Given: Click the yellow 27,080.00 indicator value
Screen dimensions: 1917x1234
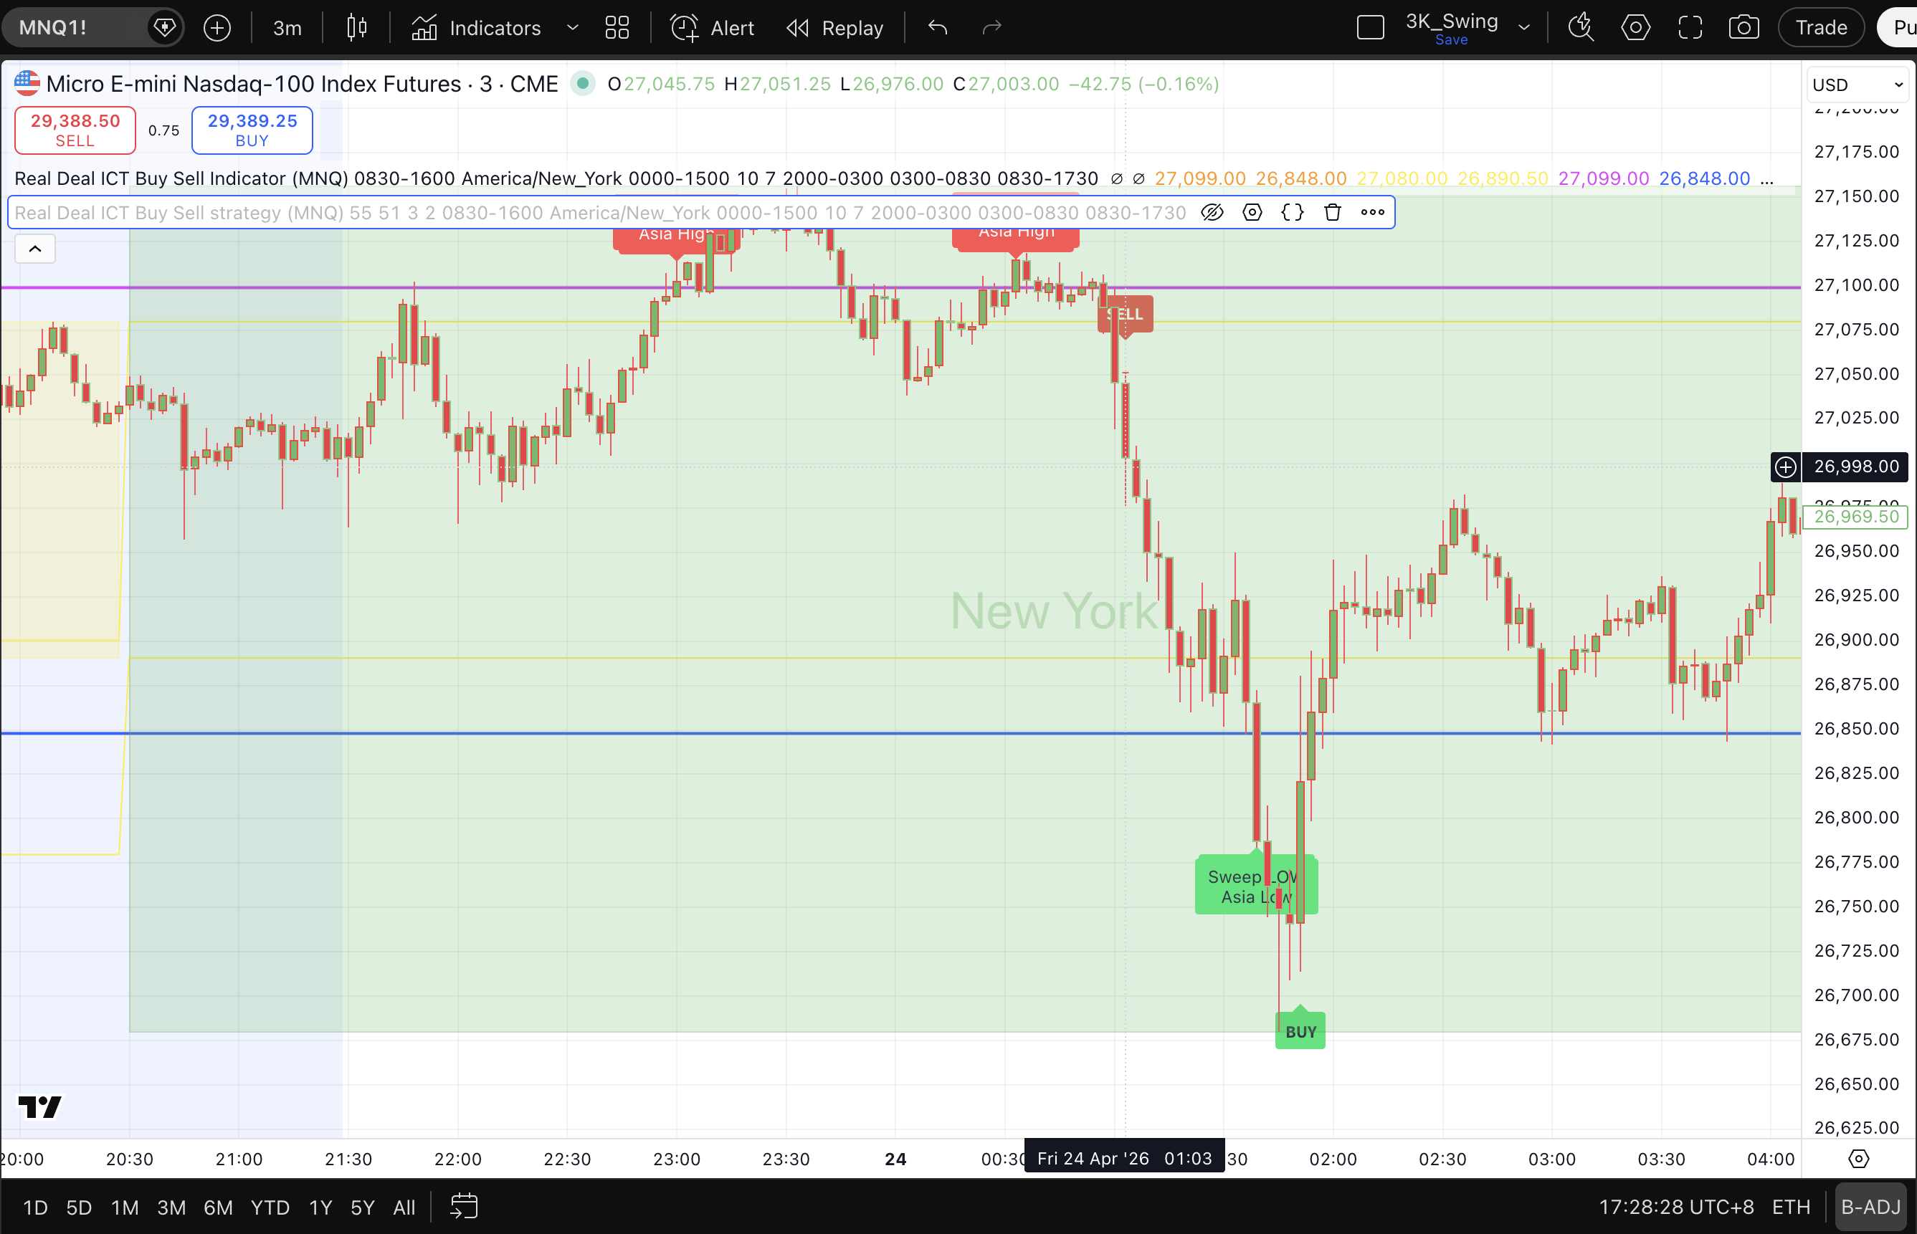Looking at the screenshot, I should click(1402, 178).
